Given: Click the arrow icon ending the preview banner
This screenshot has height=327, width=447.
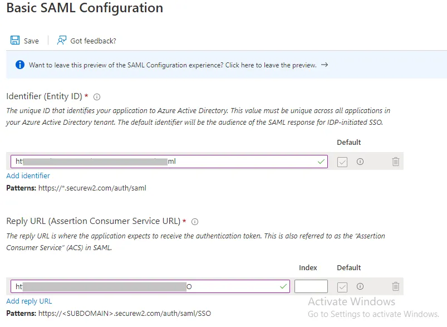Looking at the screenshot, I should pos(325,65).
